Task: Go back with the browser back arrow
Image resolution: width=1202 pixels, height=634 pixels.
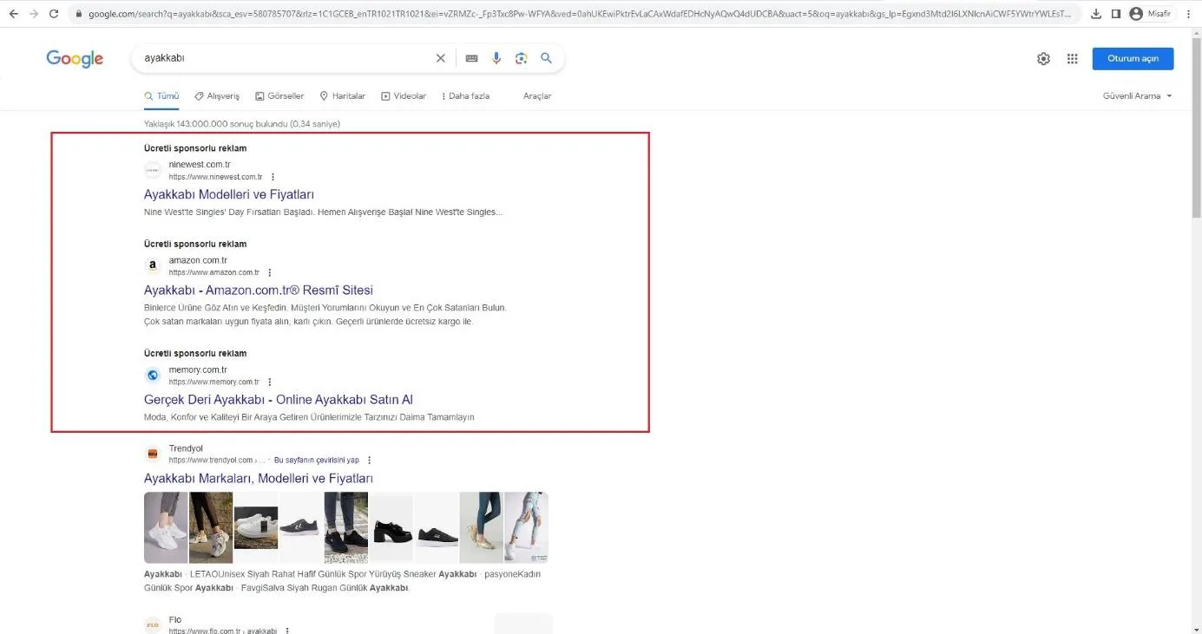Action: 13,14
